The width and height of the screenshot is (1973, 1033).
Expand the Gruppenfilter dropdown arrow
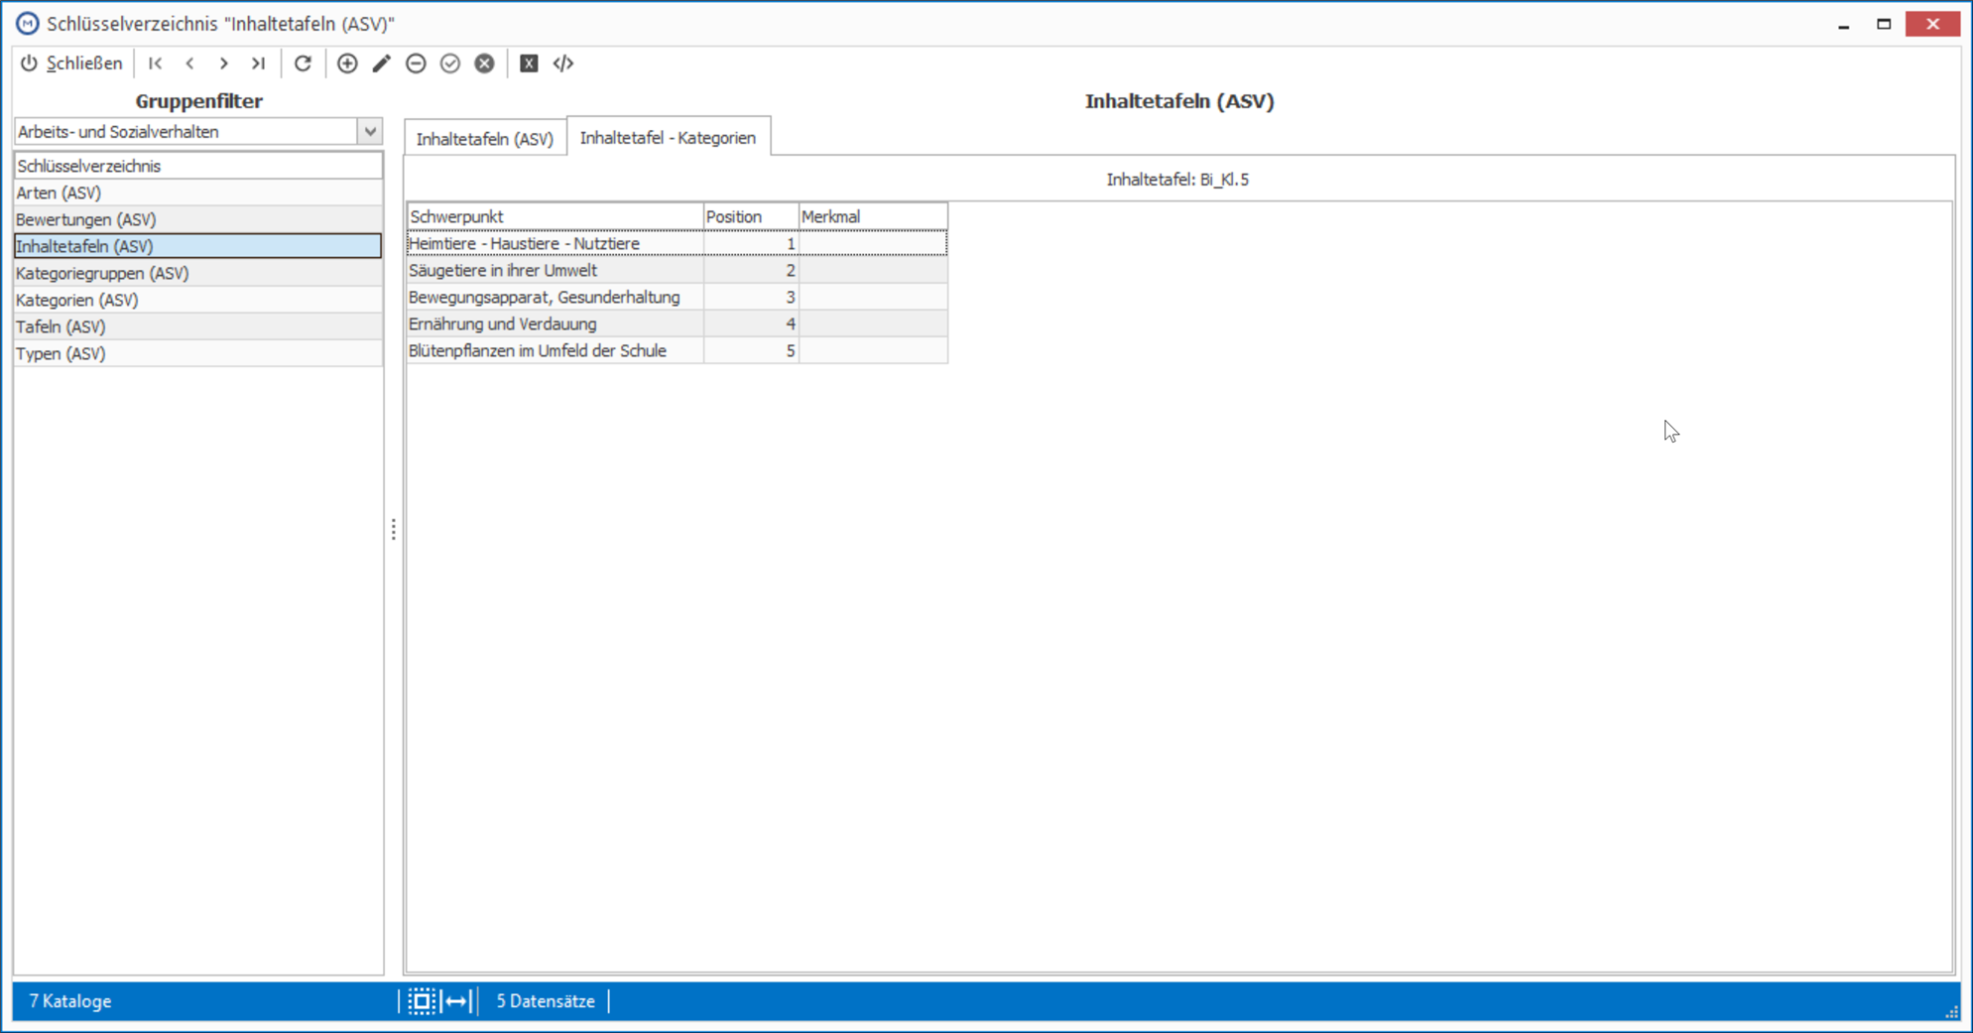click(370, 131)
